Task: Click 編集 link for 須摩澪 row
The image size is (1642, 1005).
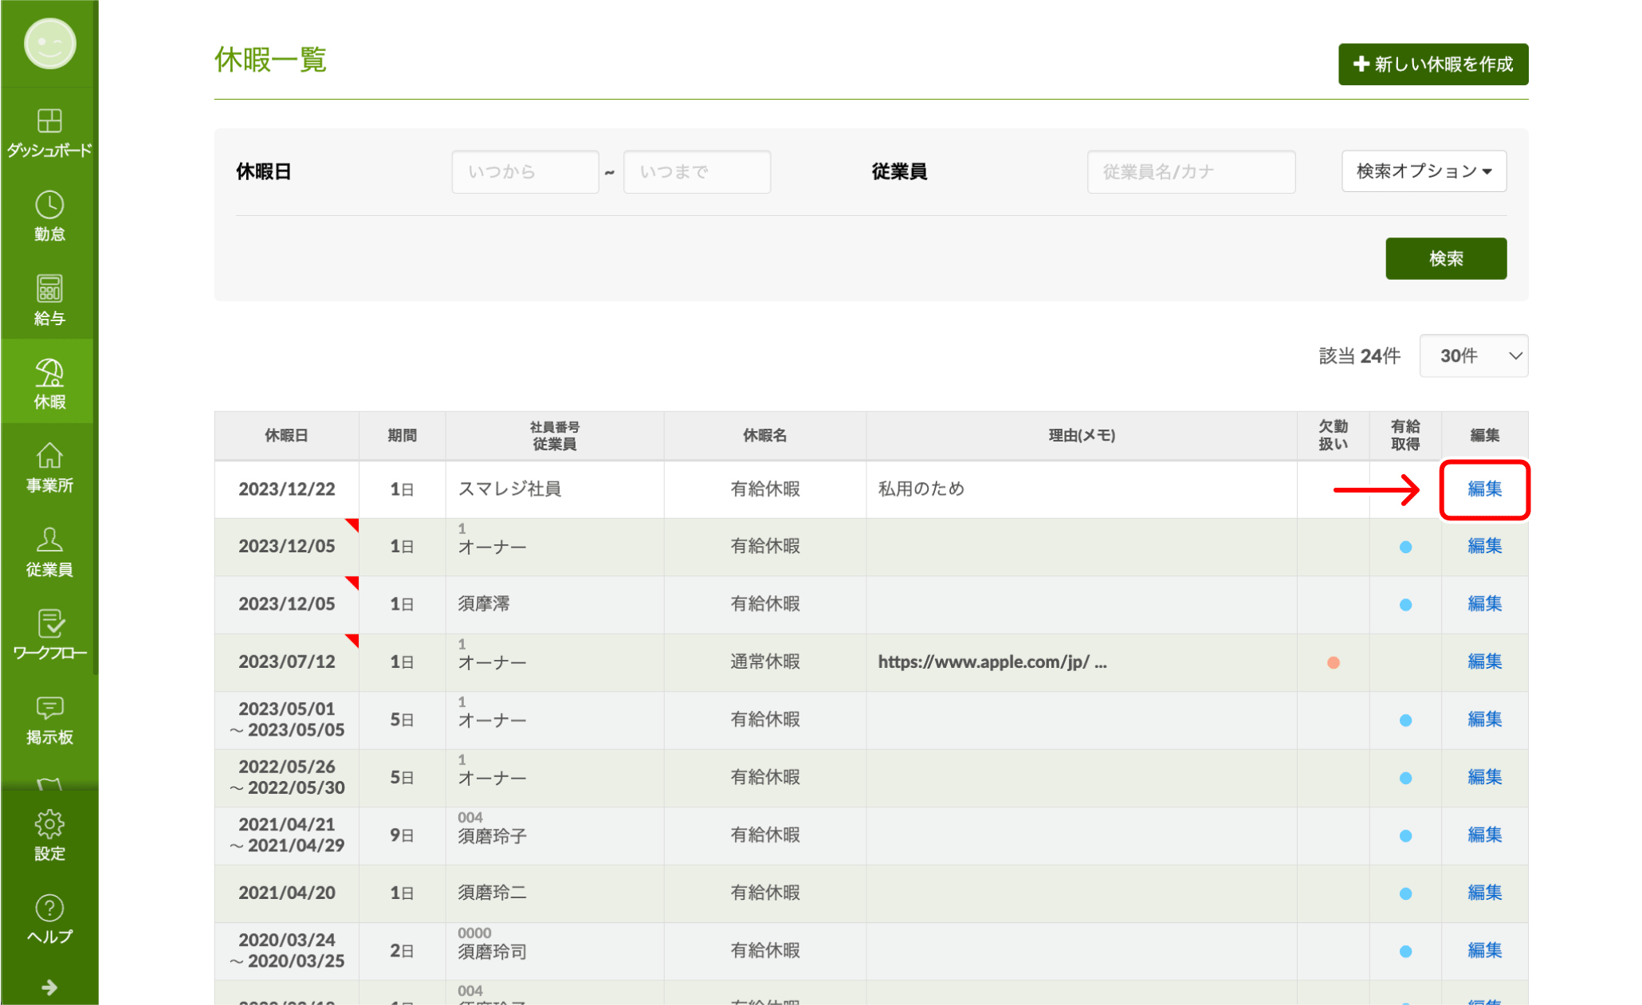Action: (1484, 604)
